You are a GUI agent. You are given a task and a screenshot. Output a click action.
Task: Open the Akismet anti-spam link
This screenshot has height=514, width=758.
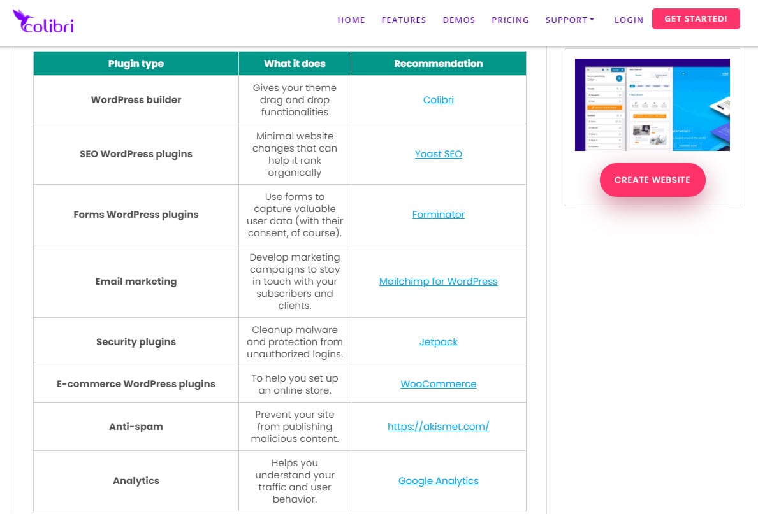click(438, 426)
